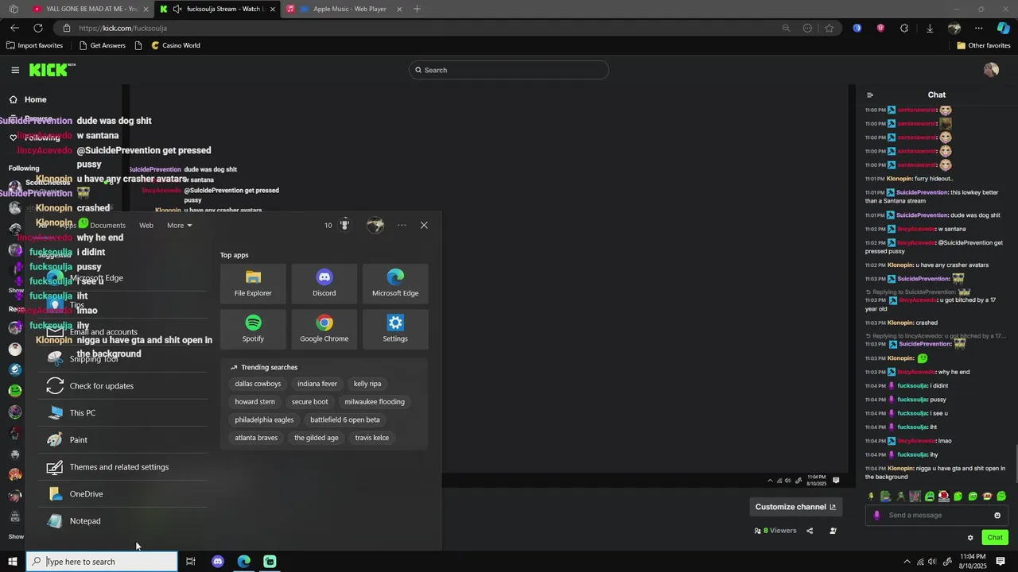Open the emoji picker in message box

pyautogui.click(x=997, y=515)
